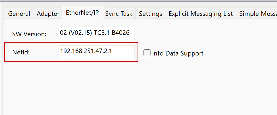The image size is (277, 115).
Task: Open the Adapter tab
Action: coord(48,14)
